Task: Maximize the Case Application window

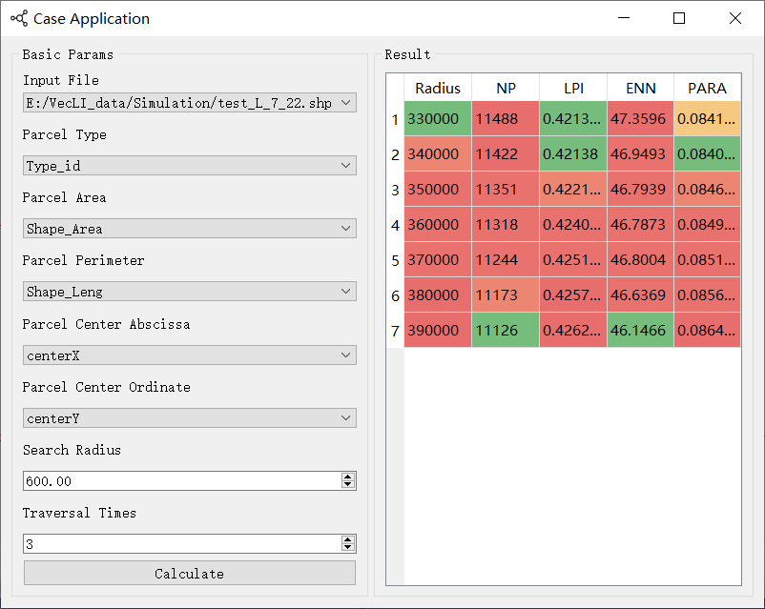Action: click(679, 18)
